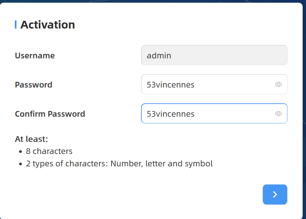Viewport: 306px width, 219px height.
Task: Show the Password field's hidden characters
Action: (x=278, y=85)
